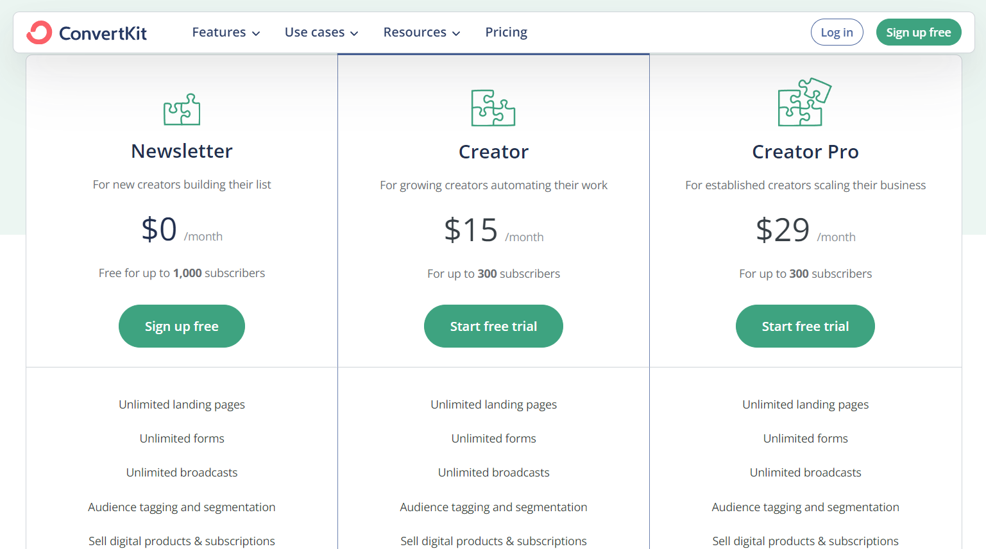The height and width of the screenshot is (549, 986).
Task: Select the Newsletter plan heading
Action: [x=182, y=151]
